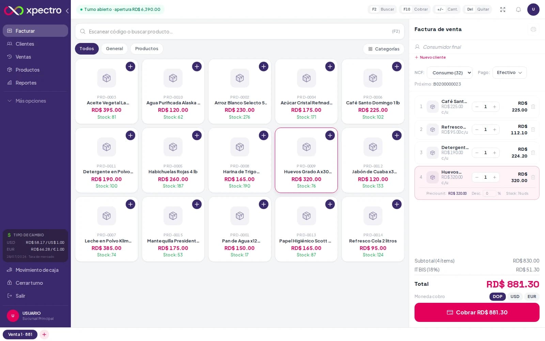Open the NCF Consumo (32) dropdown
The image size is (545, 341).
coord(450,73)
